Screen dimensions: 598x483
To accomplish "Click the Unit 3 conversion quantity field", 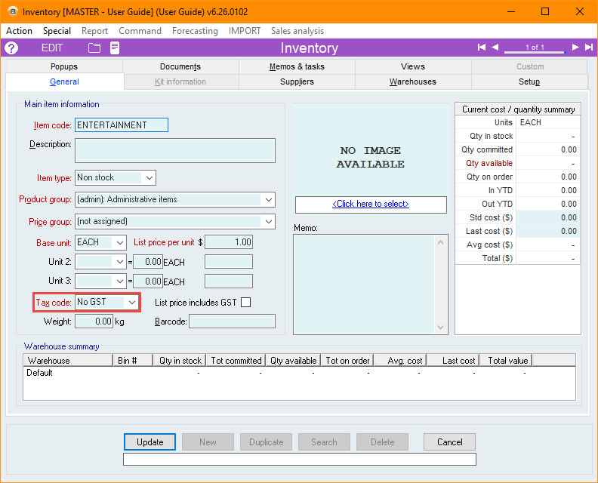I will [x=148, y=281].
